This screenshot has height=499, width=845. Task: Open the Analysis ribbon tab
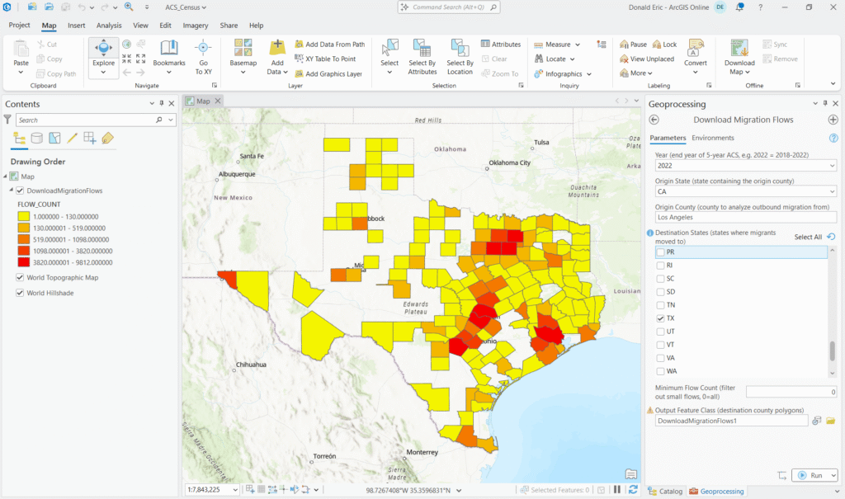(109, 26)
